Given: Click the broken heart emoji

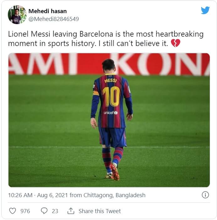Looking at the screenshot, I should pos(176,43).
